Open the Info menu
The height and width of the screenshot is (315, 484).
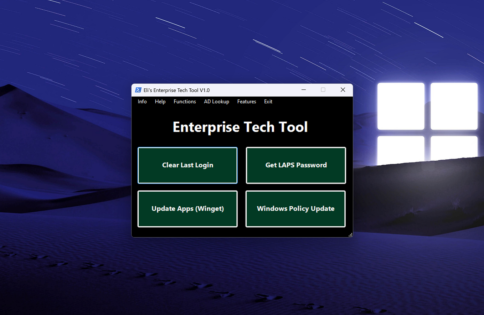pyautogui.click(x=142, y=102)
